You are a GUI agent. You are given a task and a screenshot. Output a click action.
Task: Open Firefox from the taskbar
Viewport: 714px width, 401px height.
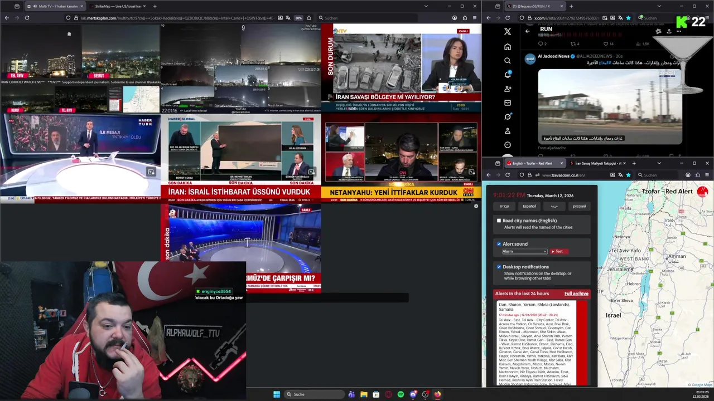pyautogui.click(x=437, y=394)
